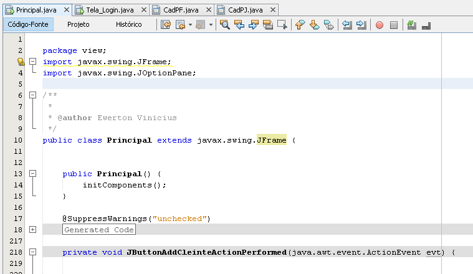
Task: Switch to the CadPJ.java tab
Action: (x=246, y=10)
